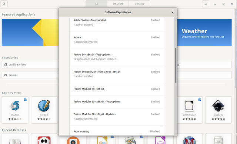Open the Games category
Viewport: 237px width, 144px height.
coord(30,75)
